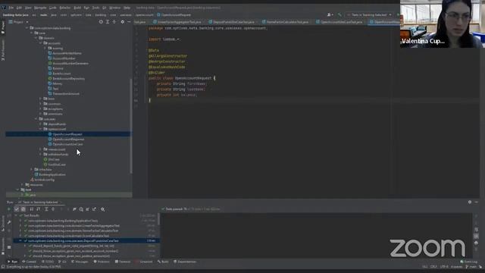This screenshot has height=273, width=485.
Task: Open the Pull Requests sidebar tab
Action: coord(3,50)
